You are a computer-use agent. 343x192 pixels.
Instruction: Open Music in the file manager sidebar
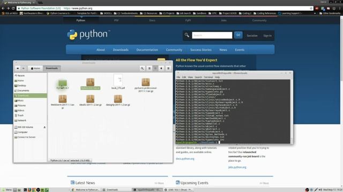point(30,101)
